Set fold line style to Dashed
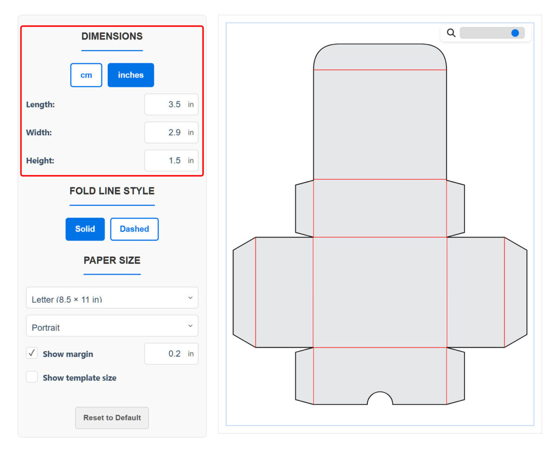The width and height of the screenshot is (558, 452). (x=134, y=229)
